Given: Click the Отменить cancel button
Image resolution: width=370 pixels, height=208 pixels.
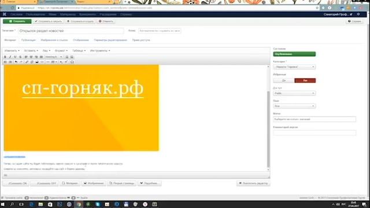Looking at the screenshot, I should [x=106, y=21].
